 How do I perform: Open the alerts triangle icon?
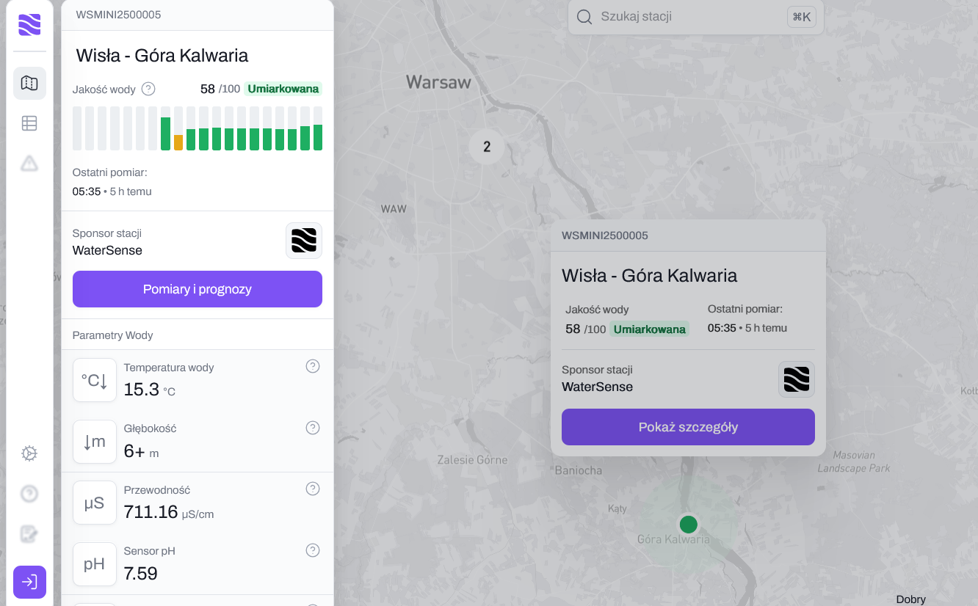[x=29, y=163]
